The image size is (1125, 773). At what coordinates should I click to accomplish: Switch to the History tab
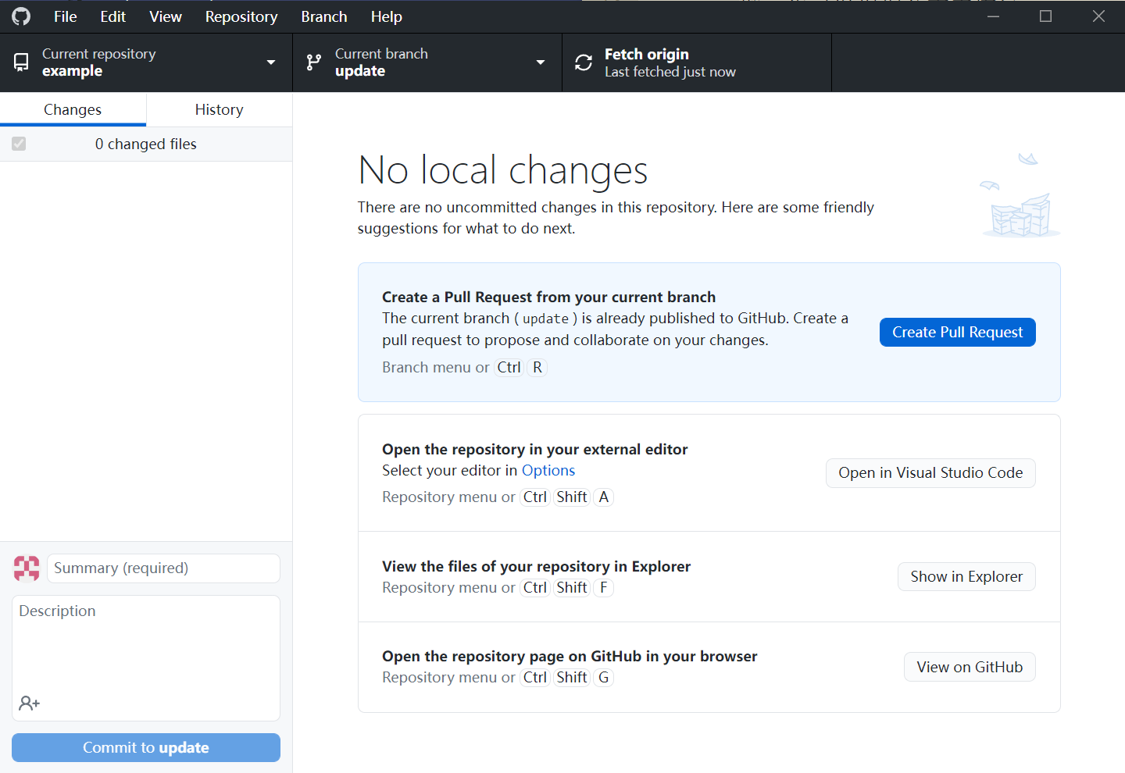coord(219,109)
